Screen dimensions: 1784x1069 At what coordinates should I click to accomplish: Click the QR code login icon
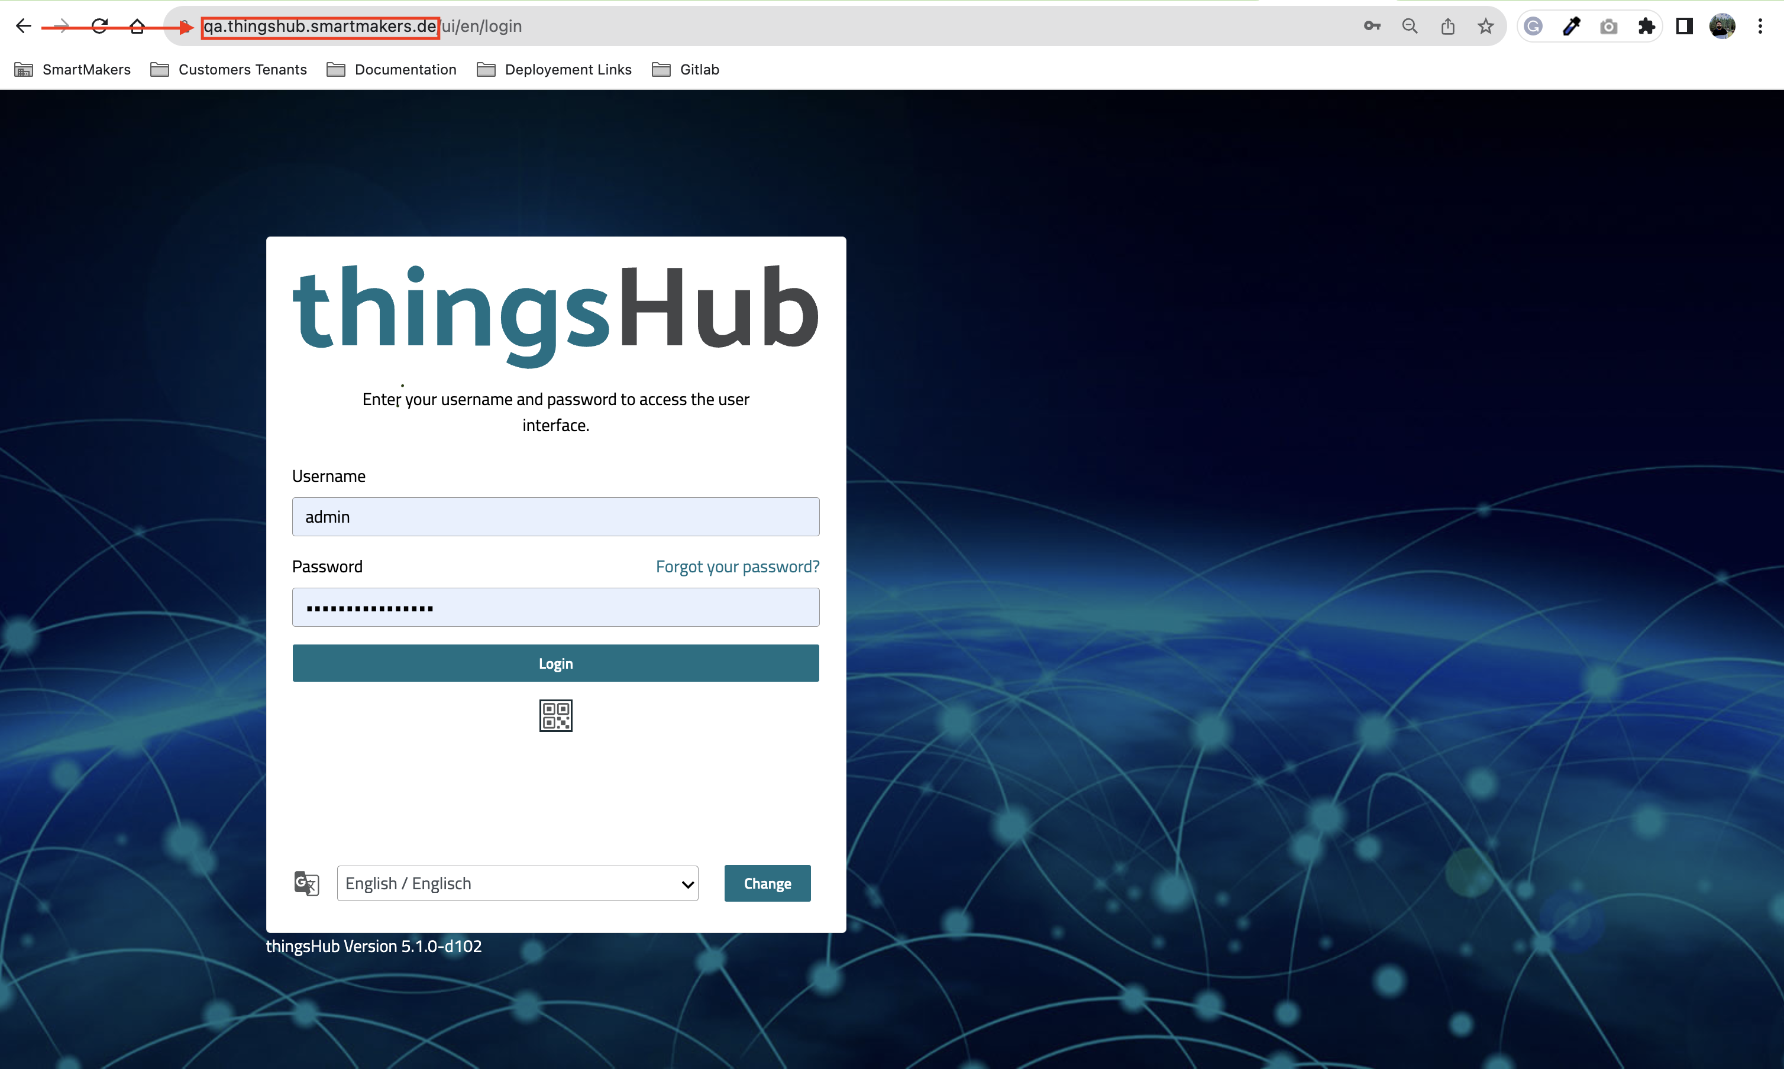[x=555, y=715]
